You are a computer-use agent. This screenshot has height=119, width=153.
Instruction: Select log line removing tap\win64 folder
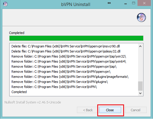(69, 61)
